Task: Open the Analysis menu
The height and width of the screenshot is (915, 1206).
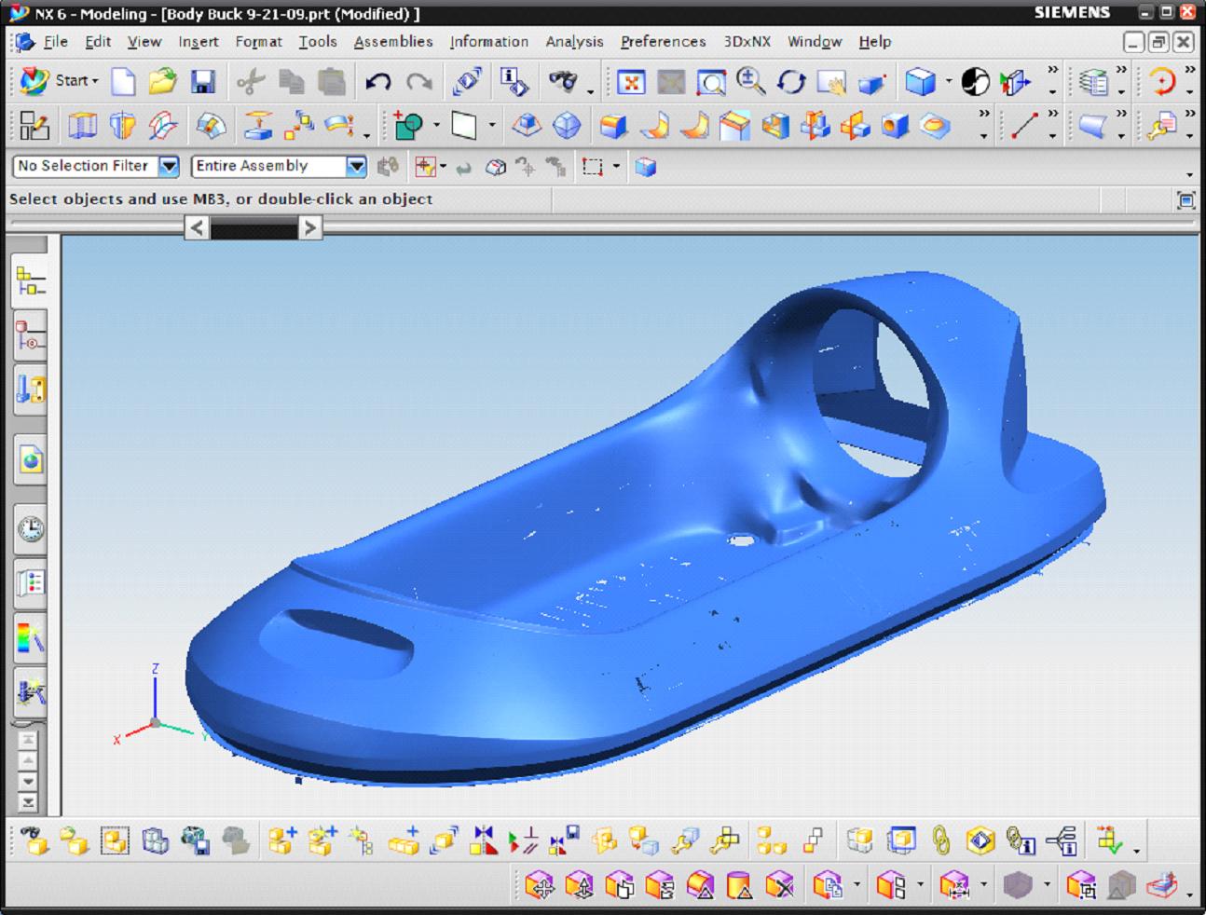Action: click(574, 42)
